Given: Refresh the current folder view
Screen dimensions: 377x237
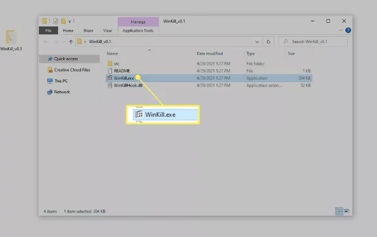Looking at the screenshot, I should click(268, 42).
